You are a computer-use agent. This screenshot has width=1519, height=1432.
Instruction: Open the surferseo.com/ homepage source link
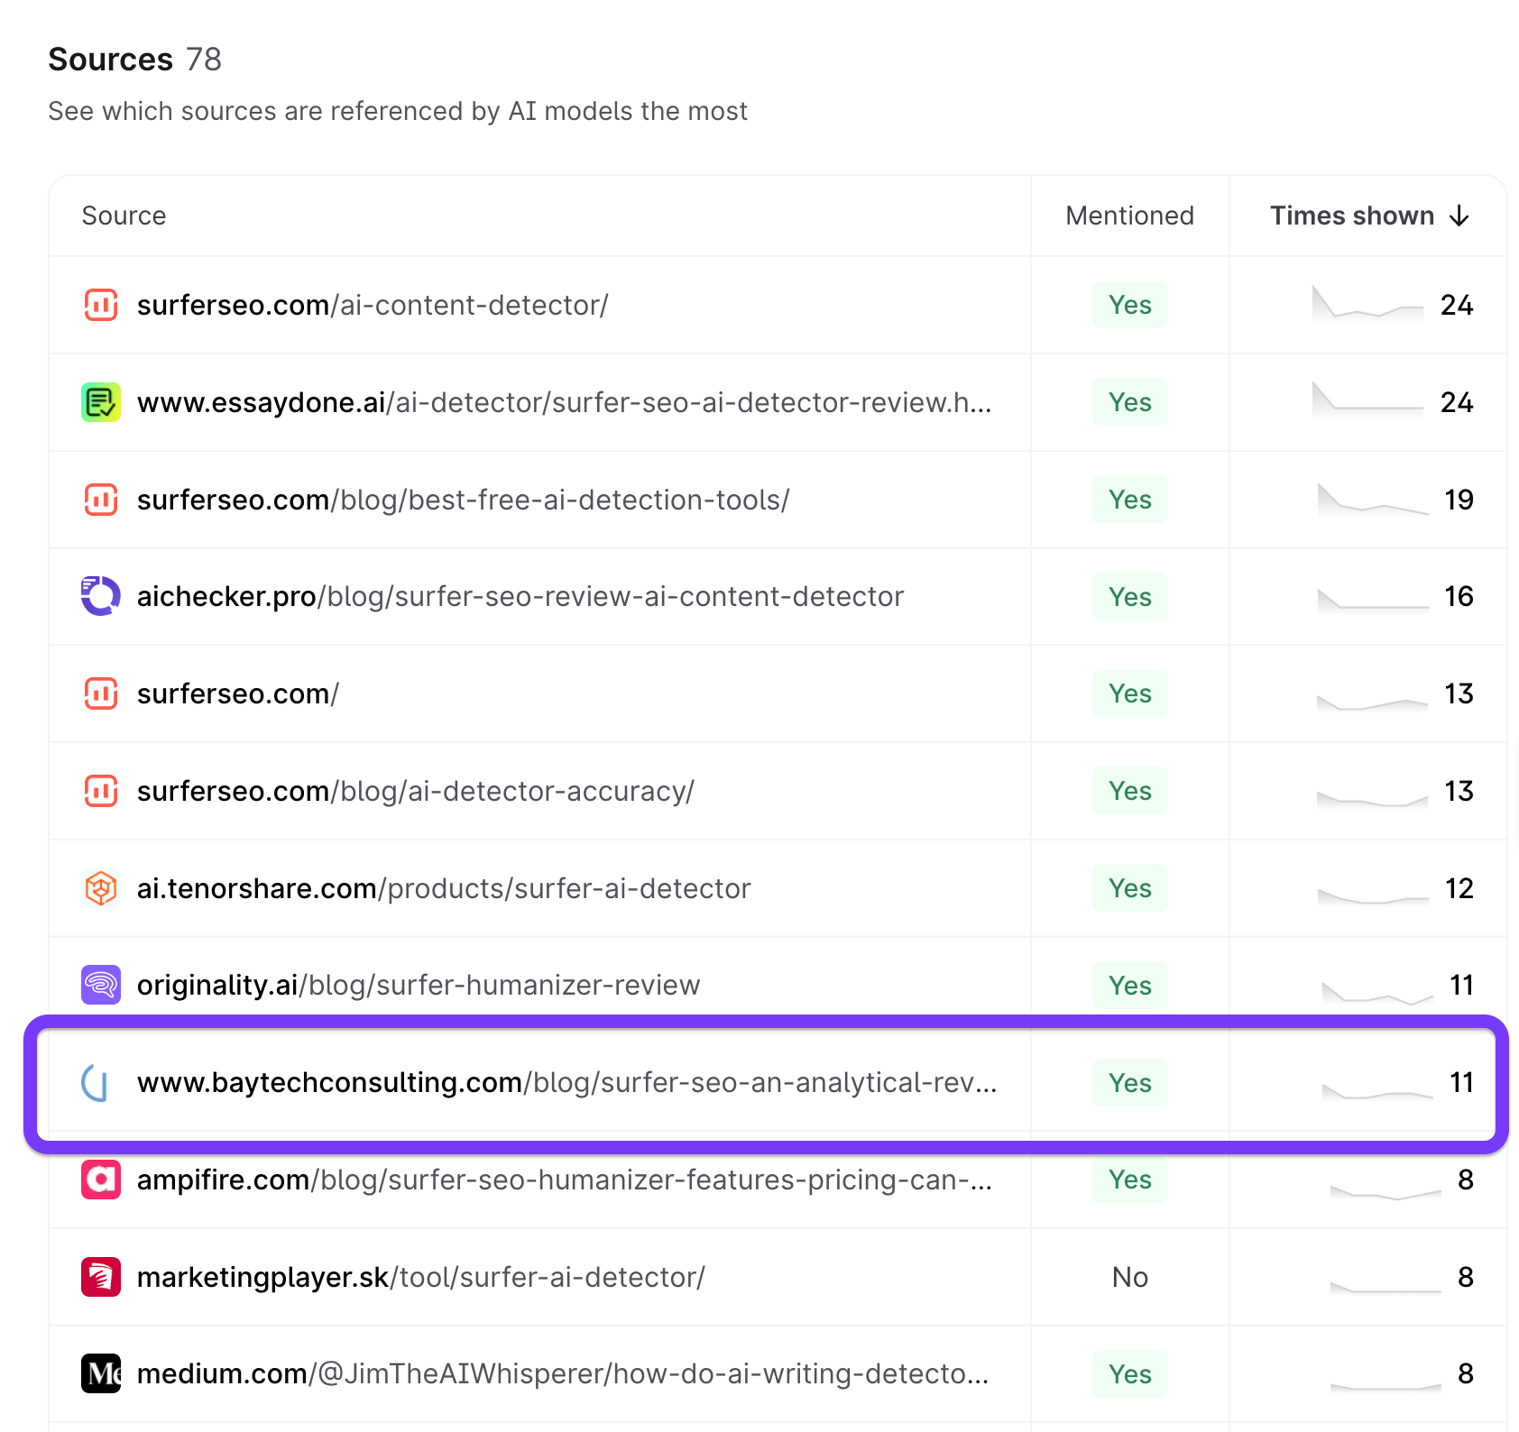(x=237, y=693)
